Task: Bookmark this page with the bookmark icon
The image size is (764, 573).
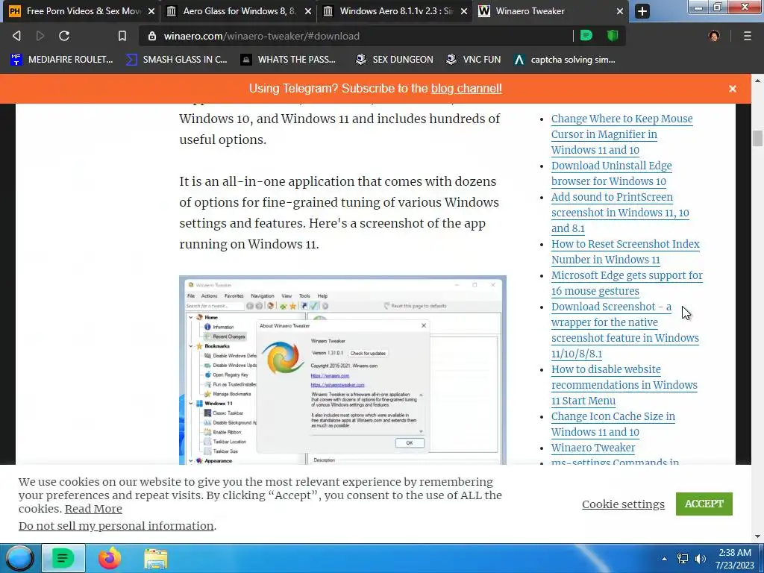Action: tap(122, 36)
